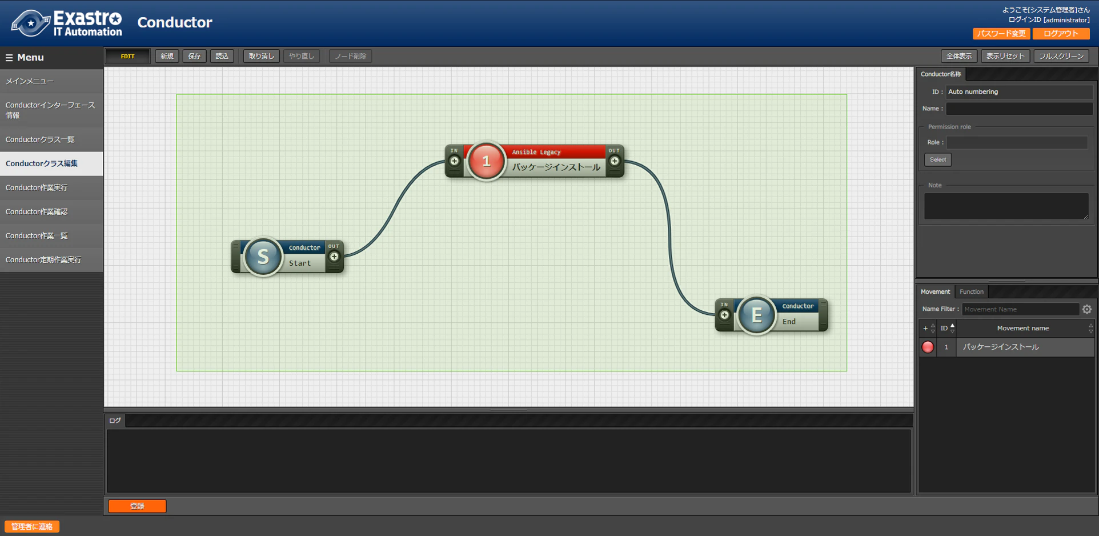Click the IN connector on Ansible Legacy node
Viewport: 1099px width, 536px height.
click(x=454, y=161)
